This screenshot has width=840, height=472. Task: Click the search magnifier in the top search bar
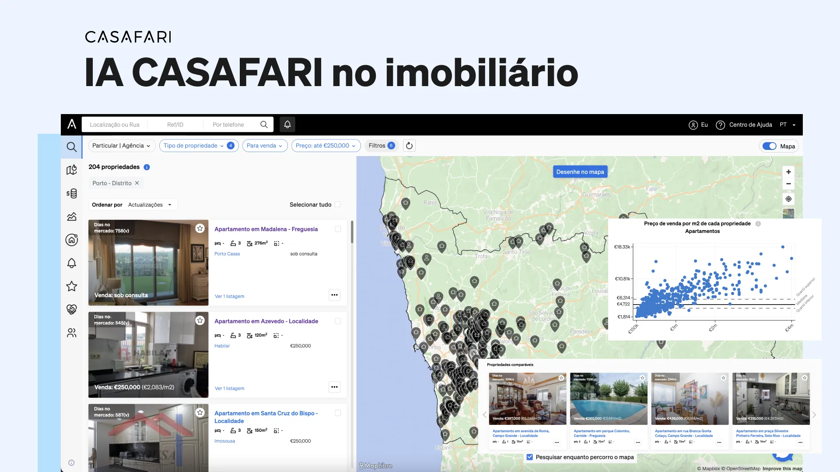click(x=264, y=125)
